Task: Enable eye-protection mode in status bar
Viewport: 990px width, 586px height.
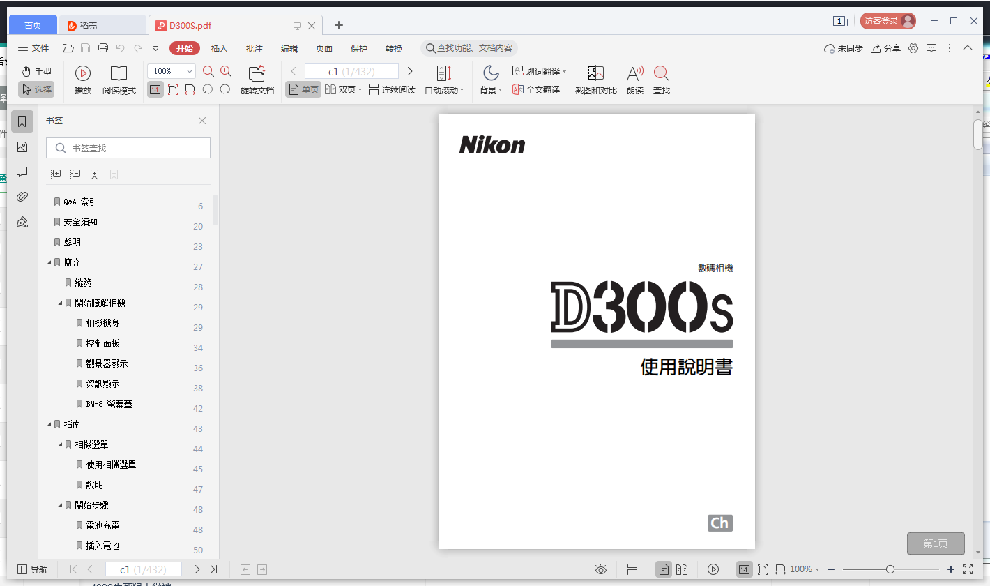Action: pyautogui.click(x=600, y=569)
